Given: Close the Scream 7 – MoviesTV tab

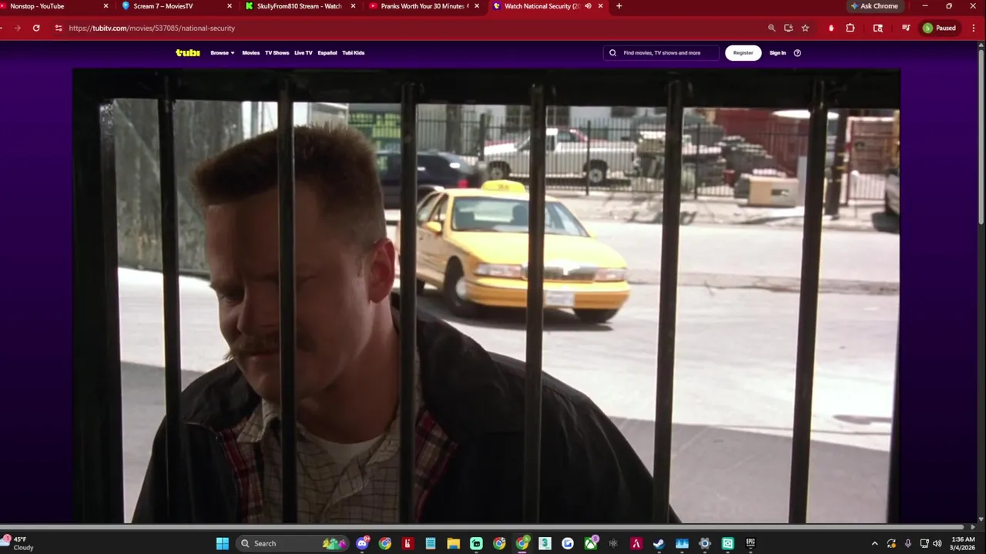Looking at the screenshot, I should [230, 6].
